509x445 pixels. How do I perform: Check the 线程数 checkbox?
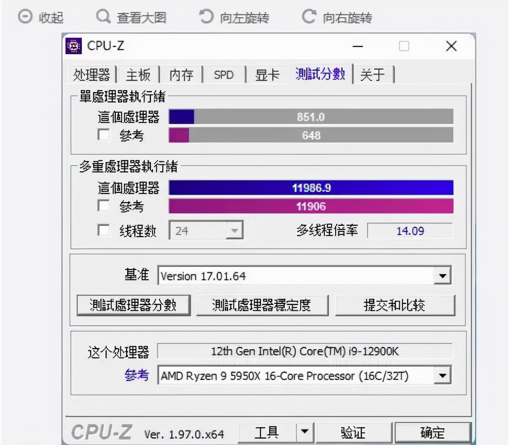point(103,230)
